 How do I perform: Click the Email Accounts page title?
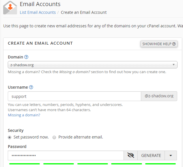pos(40,4)
